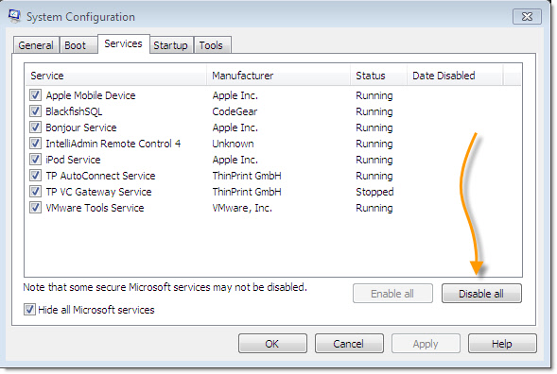Sort by the Status column header
557x374 pixels.
378,76
